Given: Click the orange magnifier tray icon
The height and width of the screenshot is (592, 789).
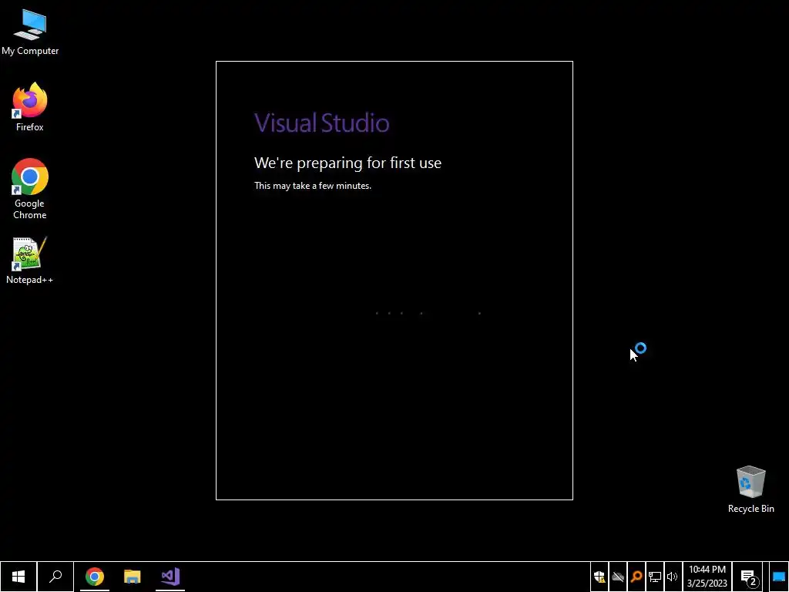Looking at the screenshot, I should coord(636,577).
